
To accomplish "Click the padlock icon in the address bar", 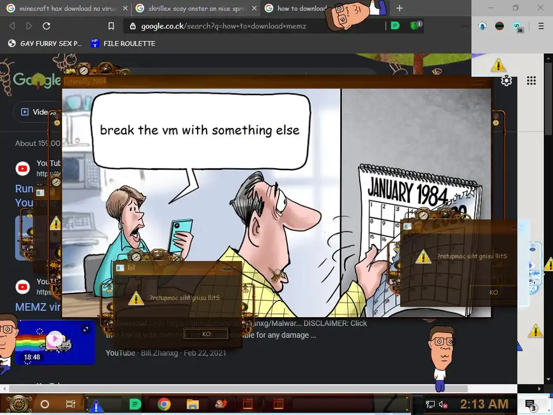I will point(133,26).
